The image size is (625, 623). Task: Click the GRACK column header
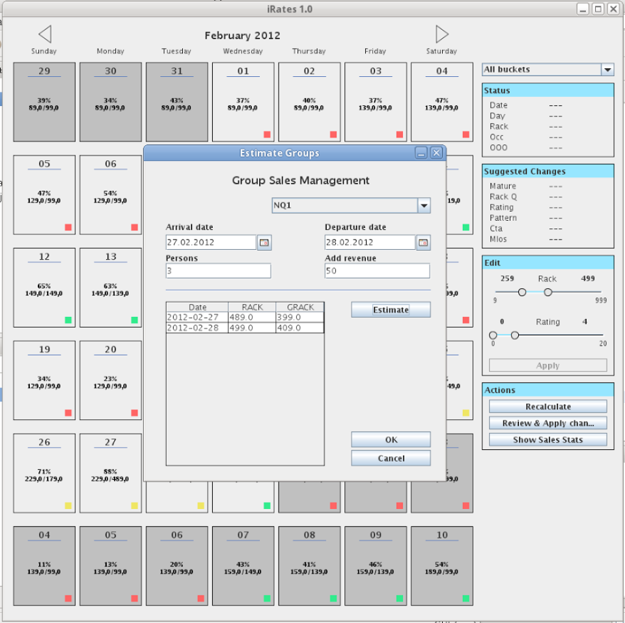(300, 307)
